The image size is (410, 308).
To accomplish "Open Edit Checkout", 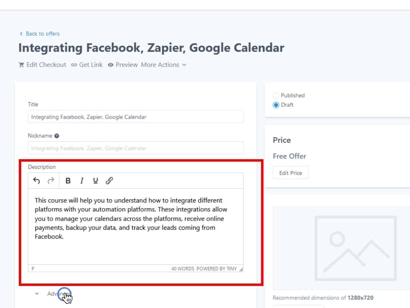I will pos(42,65).
